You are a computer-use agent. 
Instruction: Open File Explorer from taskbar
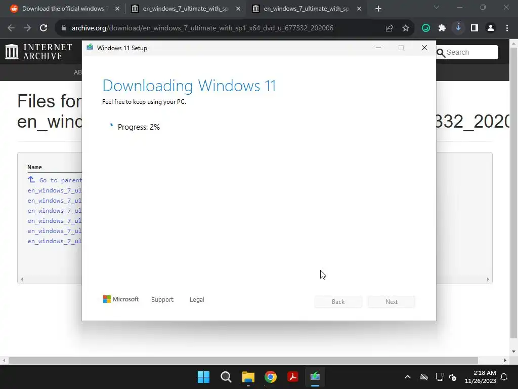(x=248, y=377)
